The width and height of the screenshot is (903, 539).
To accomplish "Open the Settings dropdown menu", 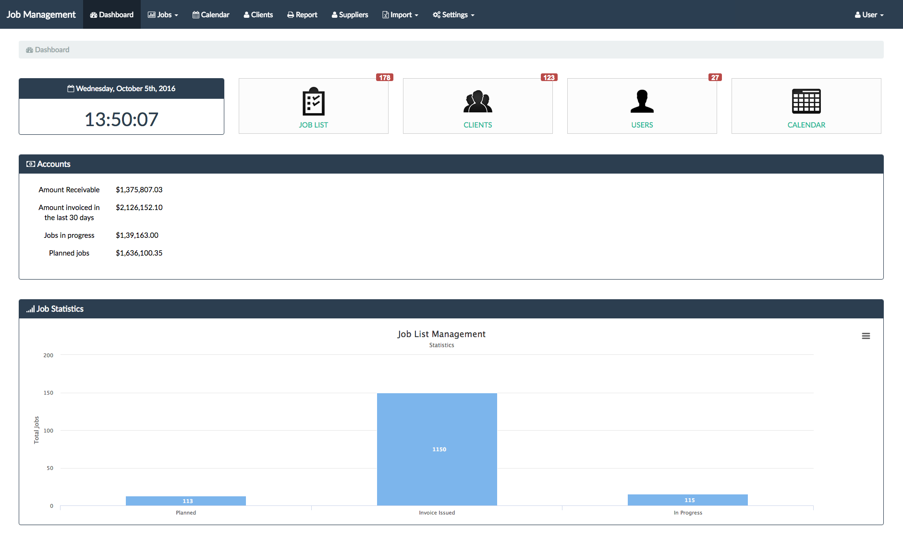I will coord(453,15).
